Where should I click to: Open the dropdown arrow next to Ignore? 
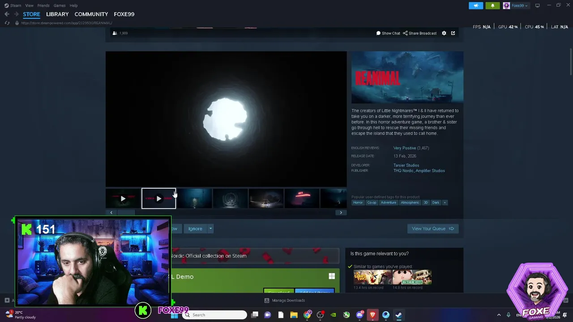210,229
